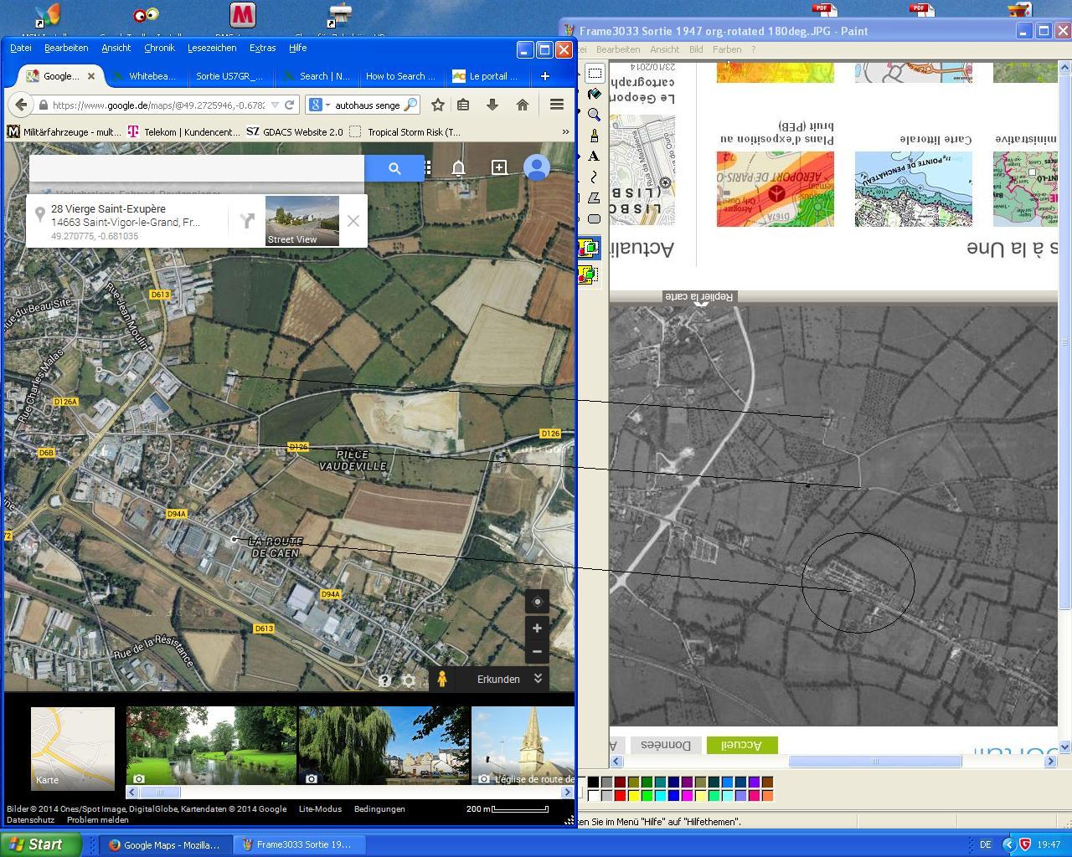Reload the Google Maps page

point(289,105)
